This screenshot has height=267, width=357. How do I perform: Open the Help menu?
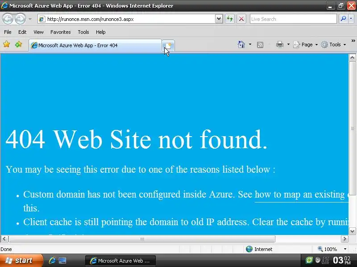[101, 32]
